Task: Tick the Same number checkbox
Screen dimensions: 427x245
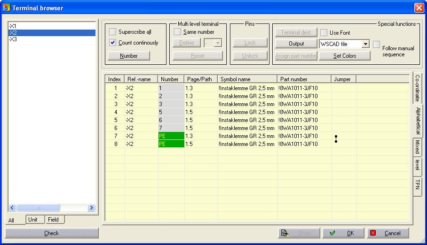Action: coord(177,32)
